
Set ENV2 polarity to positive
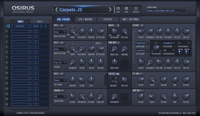point(186,51)
